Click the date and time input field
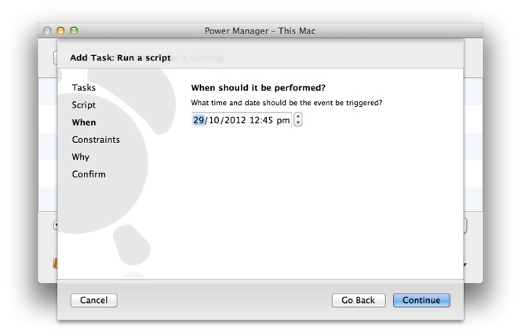This screenshot has width=521, height=336. (x=242, y=120)
